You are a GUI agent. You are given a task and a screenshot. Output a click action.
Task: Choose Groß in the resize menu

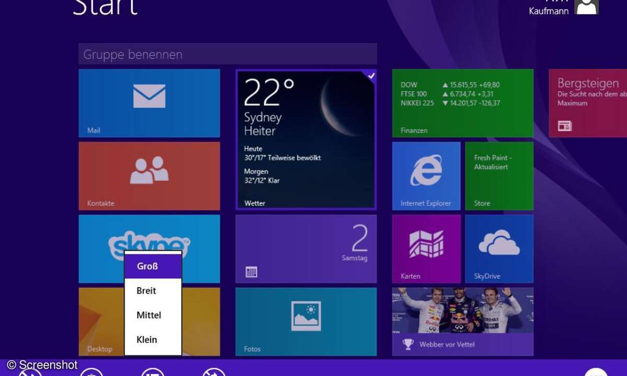click(153, 266)
